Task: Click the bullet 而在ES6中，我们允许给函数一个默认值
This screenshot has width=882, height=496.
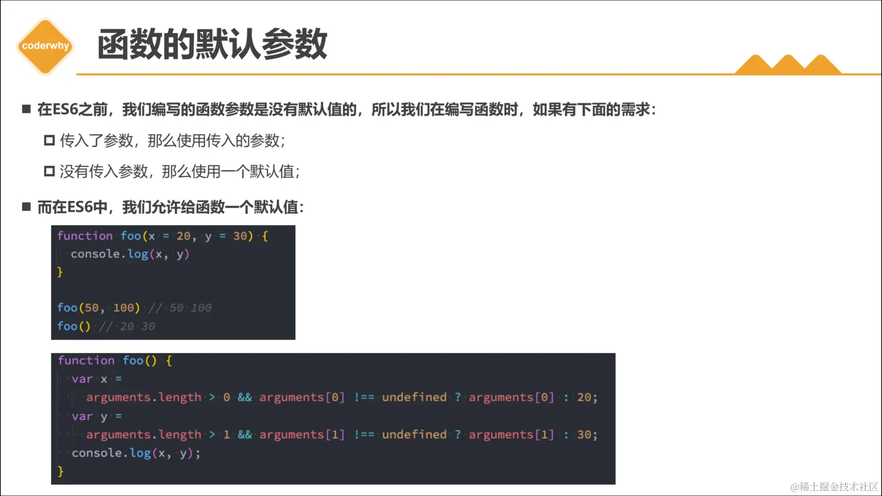Action: pyautogui.click(x=170, y=207)
